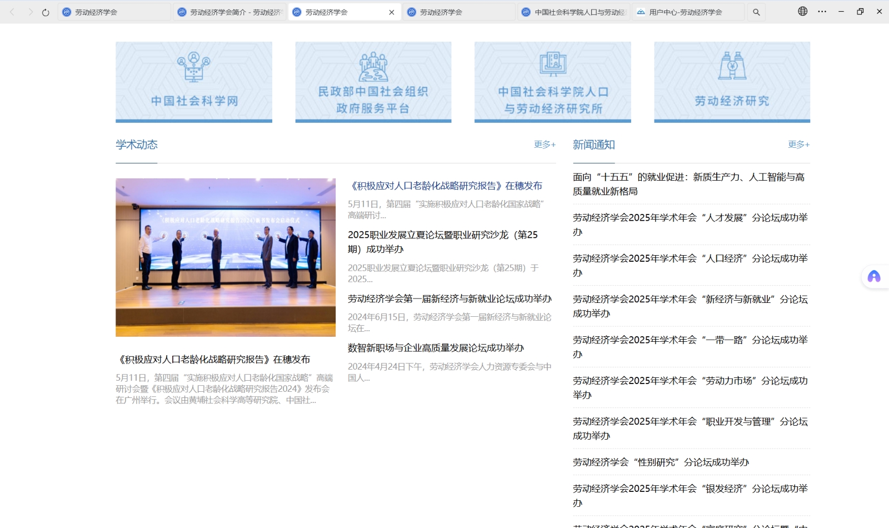Open 中国社会科学院人口与劳动经济研究所 card
Image resolution: width=889 pixels, height=528 pixels.
[x=552, y=81]
